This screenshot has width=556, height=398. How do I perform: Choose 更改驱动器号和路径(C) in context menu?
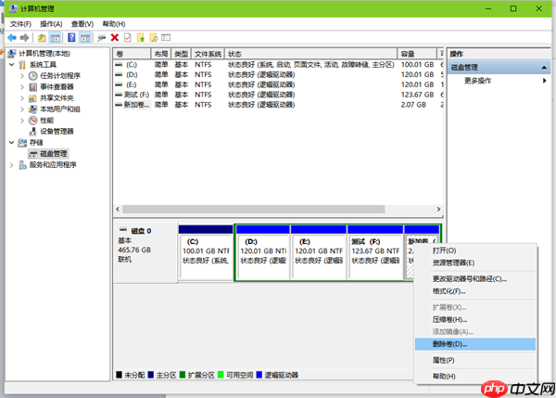[x=475, y=278]
